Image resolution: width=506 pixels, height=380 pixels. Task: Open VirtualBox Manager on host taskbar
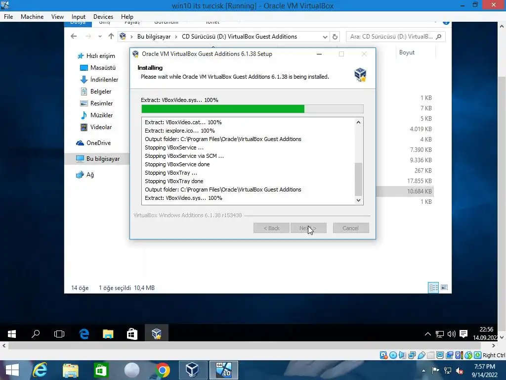[x=192, y=370]
